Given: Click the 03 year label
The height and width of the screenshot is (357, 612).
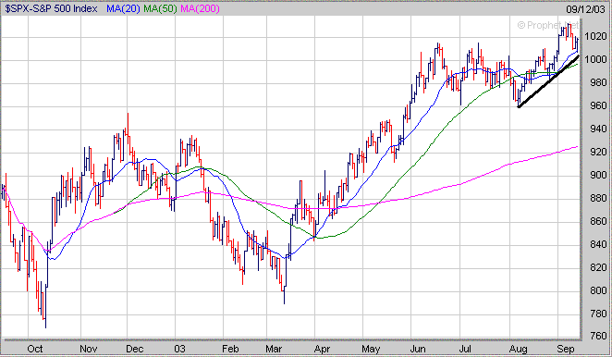Looking at the screenshot, I should [179, 349].
